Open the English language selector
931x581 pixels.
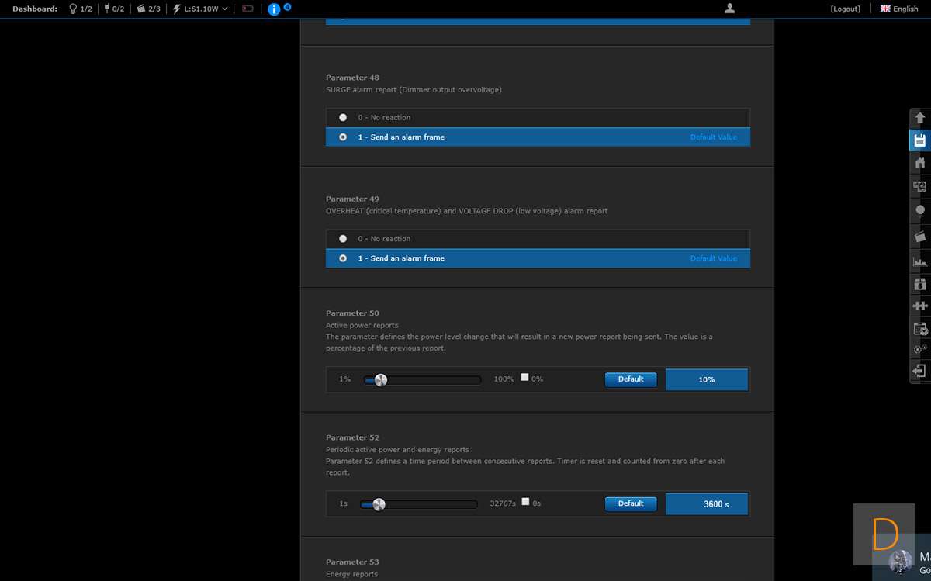coord(899,9)
